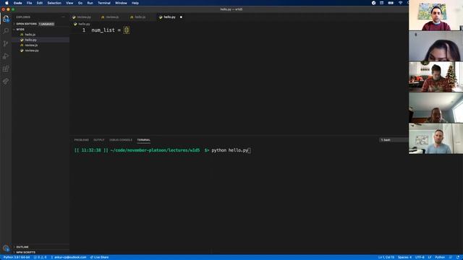This screenshot has height=260, width=463.
Task: Open review.js in the file tree
Action: tap(31, 45)
